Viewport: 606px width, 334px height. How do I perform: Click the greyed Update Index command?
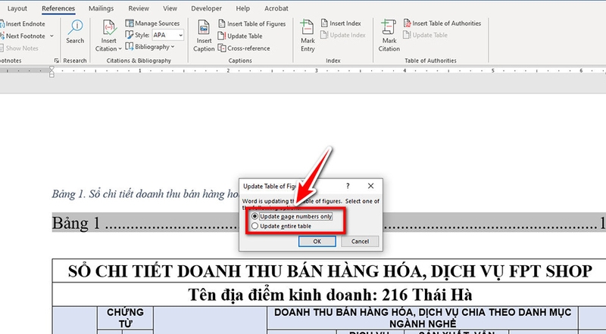[x=343, y=35]
